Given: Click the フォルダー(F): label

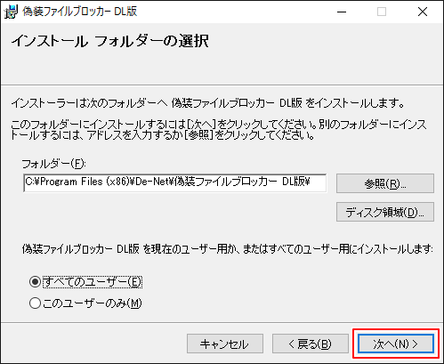Looking at the screenshot, I should pyautogui.click(x=53, y=164).
